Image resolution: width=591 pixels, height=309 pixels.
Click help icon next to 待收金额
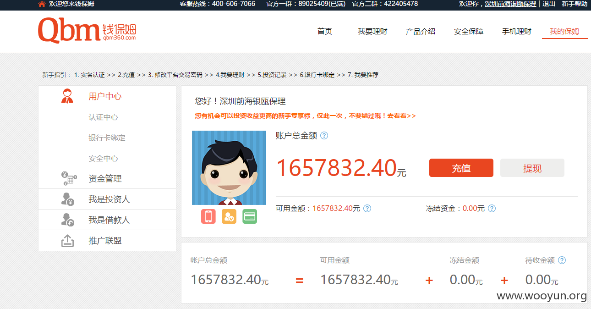click(562, 260)
